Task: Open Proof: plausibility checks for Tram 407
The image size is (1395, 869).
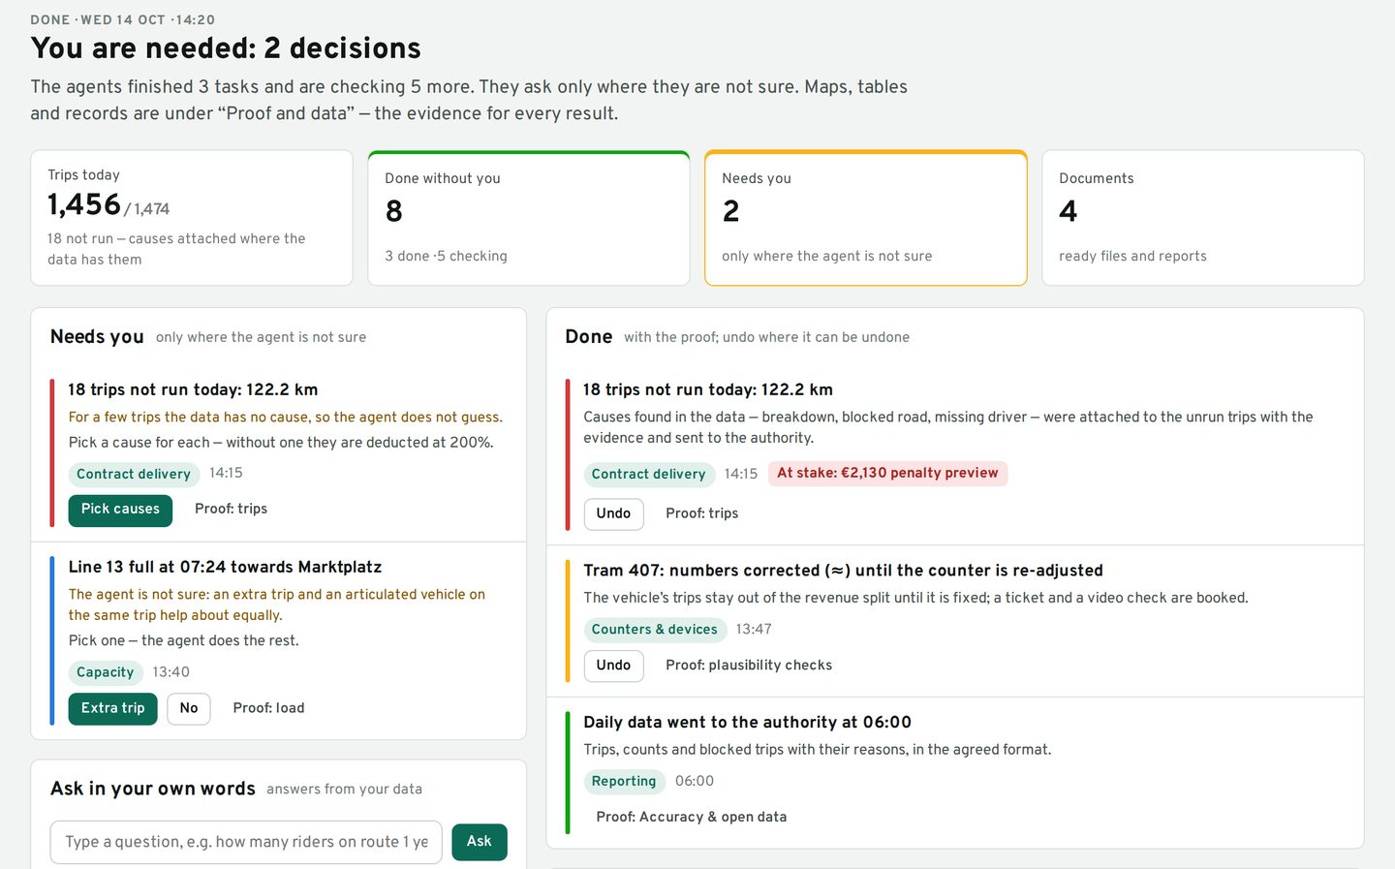Action: tap(749, 666)
